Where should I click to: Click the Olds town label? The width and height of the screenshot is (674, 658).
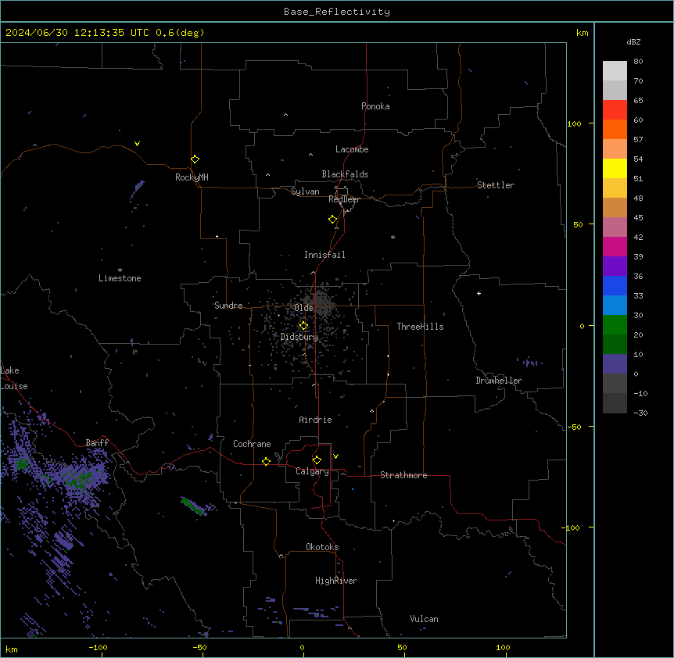303,308
